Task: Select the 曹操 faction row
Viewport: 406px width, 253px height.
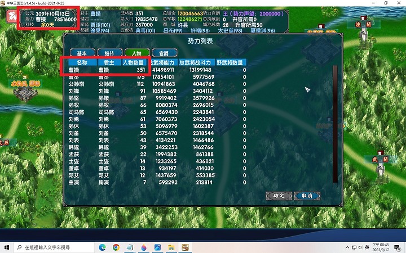Action: (x=157, y=70)
